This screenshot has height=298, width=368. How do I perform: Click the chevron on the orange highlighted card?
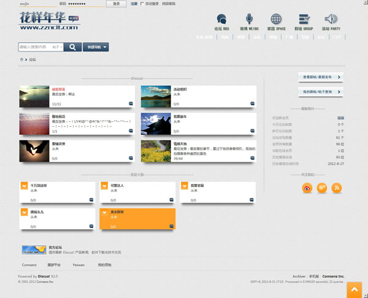[x=104, y=212]
